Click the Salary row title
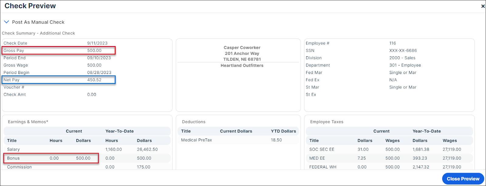 click(13, 149)
